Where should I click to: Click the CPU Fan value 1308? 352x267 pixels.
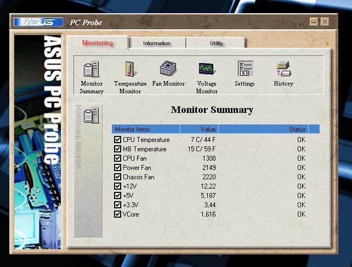pos(209,158)
